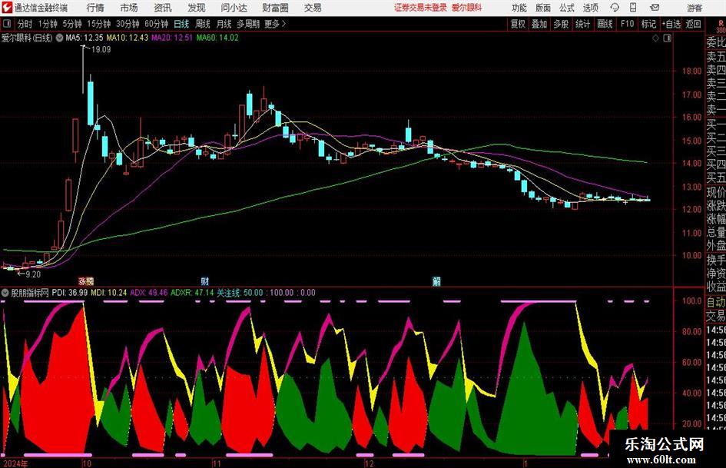Click the 9.20 low price label
The width and height of the screenshot is (726, 468).
33,274
